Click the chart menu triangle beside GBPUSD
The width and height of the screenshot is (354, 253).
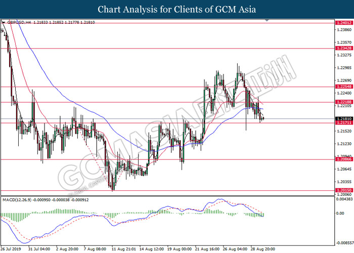[3, 22]
